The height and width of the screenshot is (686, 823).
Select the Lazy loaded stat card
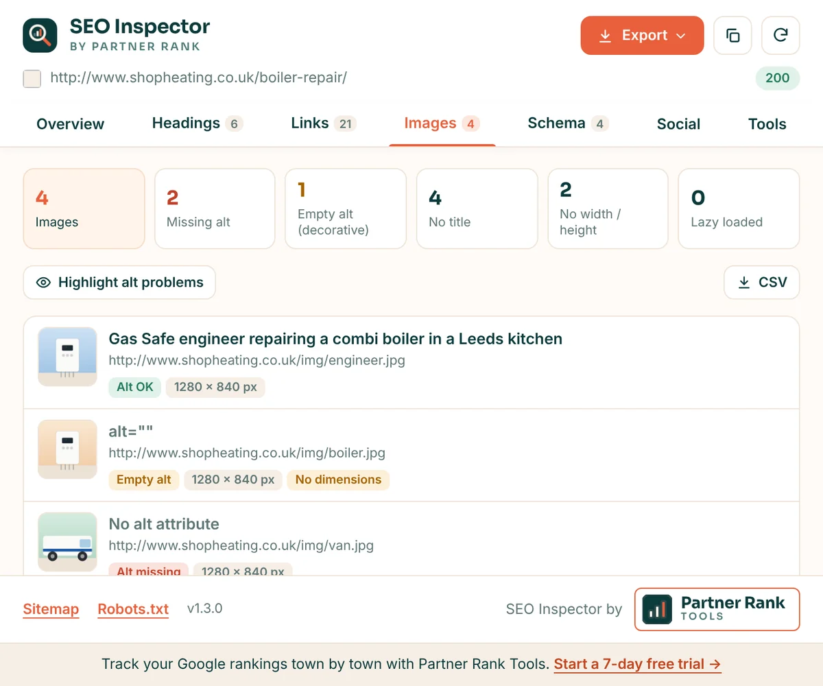click(739, 209)
